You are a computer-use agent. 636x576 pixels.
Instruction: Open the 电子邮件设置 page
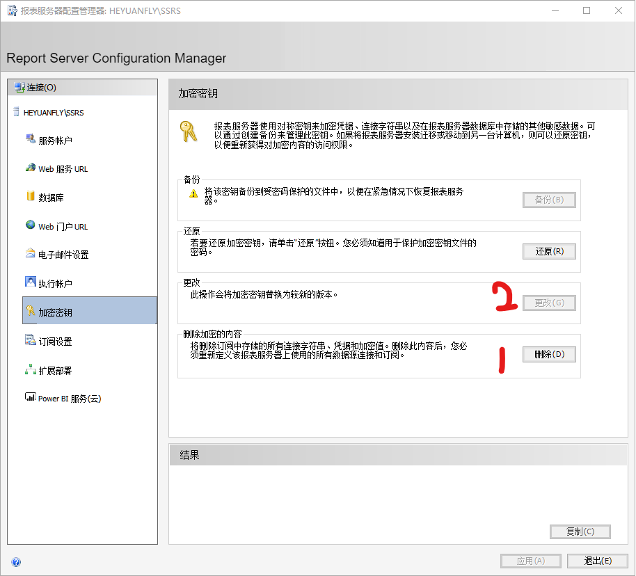(63, 255)
